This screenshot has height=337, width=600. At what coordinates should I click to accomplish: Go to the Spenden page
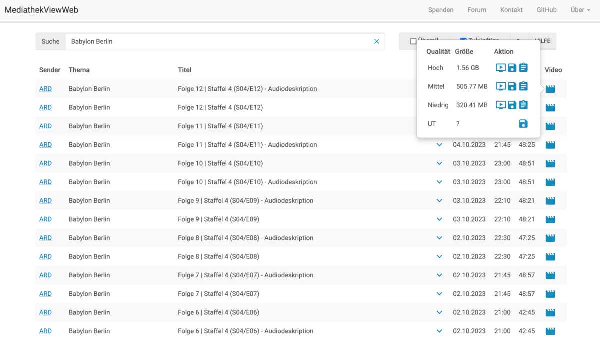pos(441,10)
